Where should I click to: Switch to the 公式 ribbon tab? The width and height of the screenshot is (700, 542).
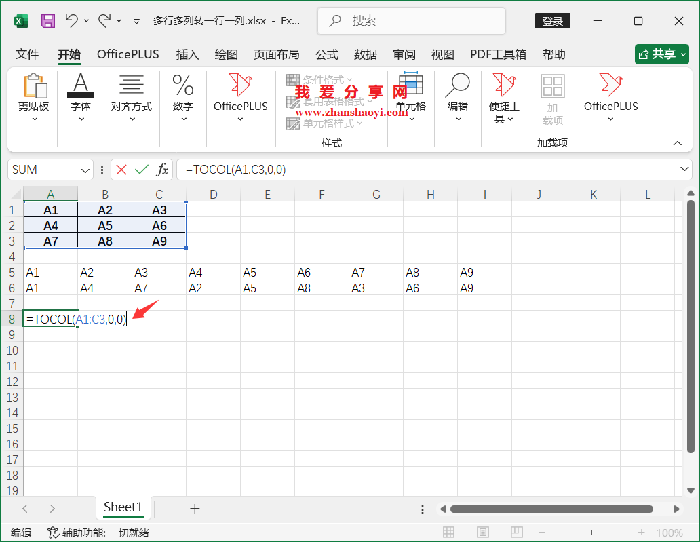point(326,54)
